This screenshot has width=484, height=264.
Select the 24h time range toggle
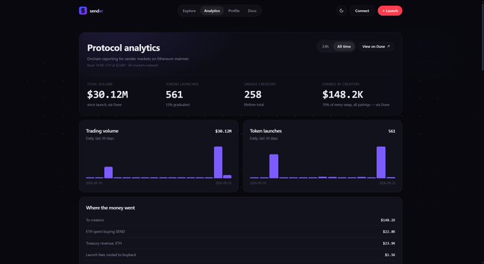[325, 46]
